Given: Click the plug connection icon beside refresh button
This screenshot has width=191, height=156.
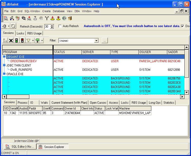Looking at the screenshot, I should pyautogui.click(x=5, y=26).
